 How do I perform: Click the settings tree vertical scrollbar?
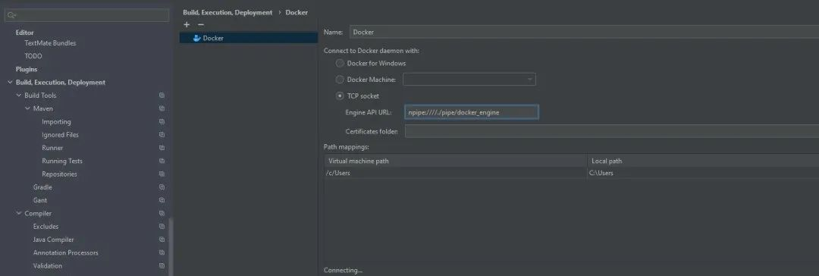[171, 246]
